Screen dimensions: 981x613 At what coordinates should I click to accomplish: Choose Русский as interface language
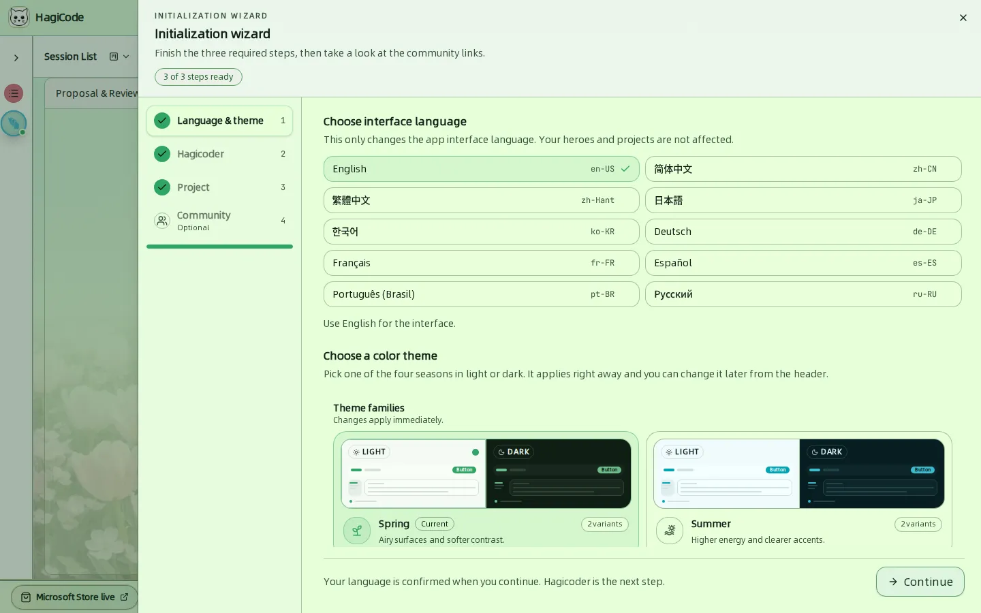click(803, 294)
